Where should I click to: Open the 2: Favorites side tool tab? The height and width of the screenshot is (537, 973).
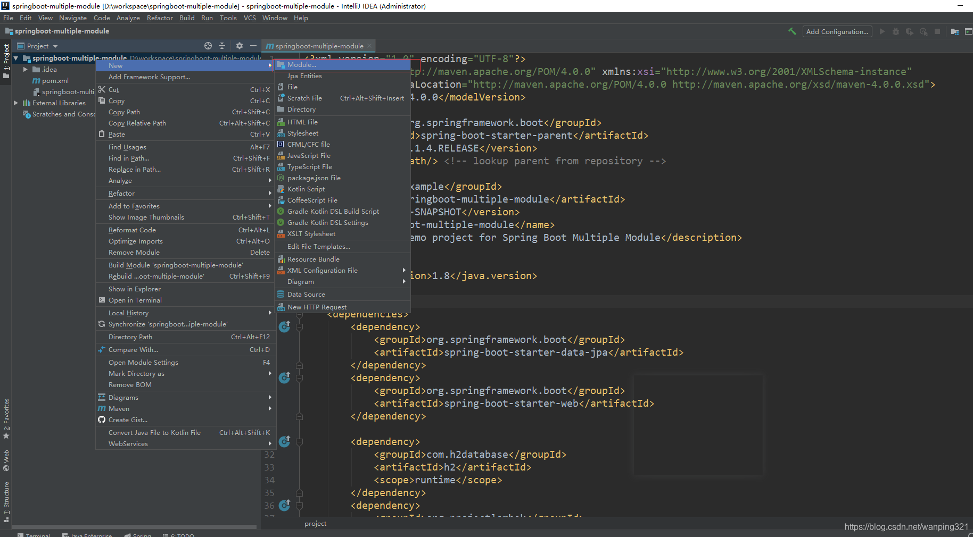[x=6, y=418]
